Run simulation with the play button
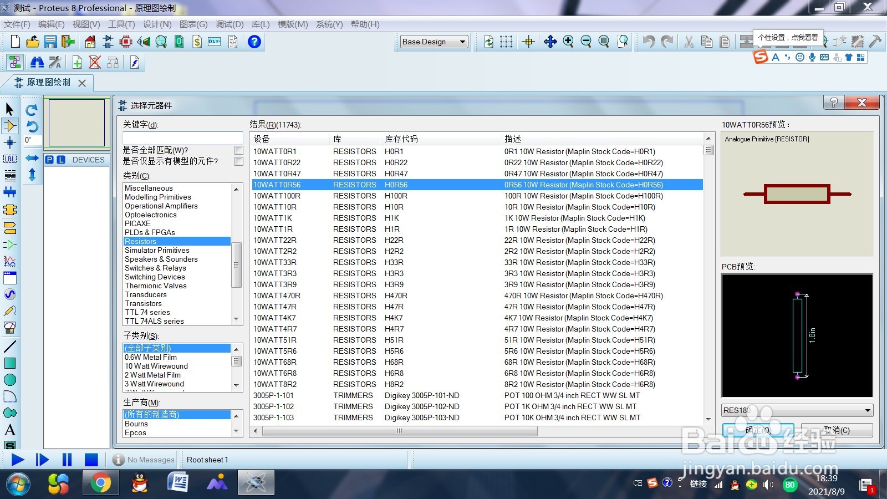Screen dimensions: 887x499 pyautogui.click(x=17, y=460)
